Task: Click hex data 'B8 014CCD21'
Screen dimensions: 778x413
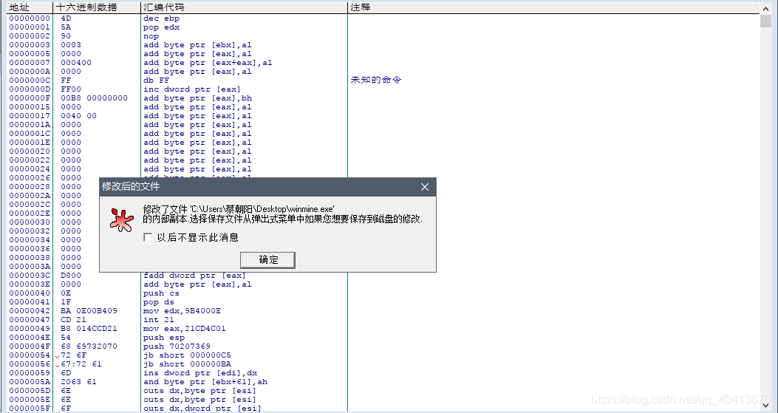Action: [x=89, y=329]
